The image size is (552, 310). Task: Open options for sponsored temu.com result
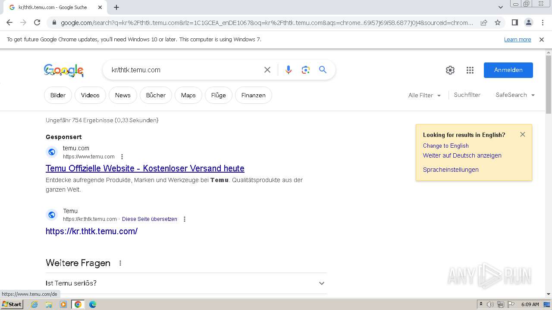pos(122,157)
